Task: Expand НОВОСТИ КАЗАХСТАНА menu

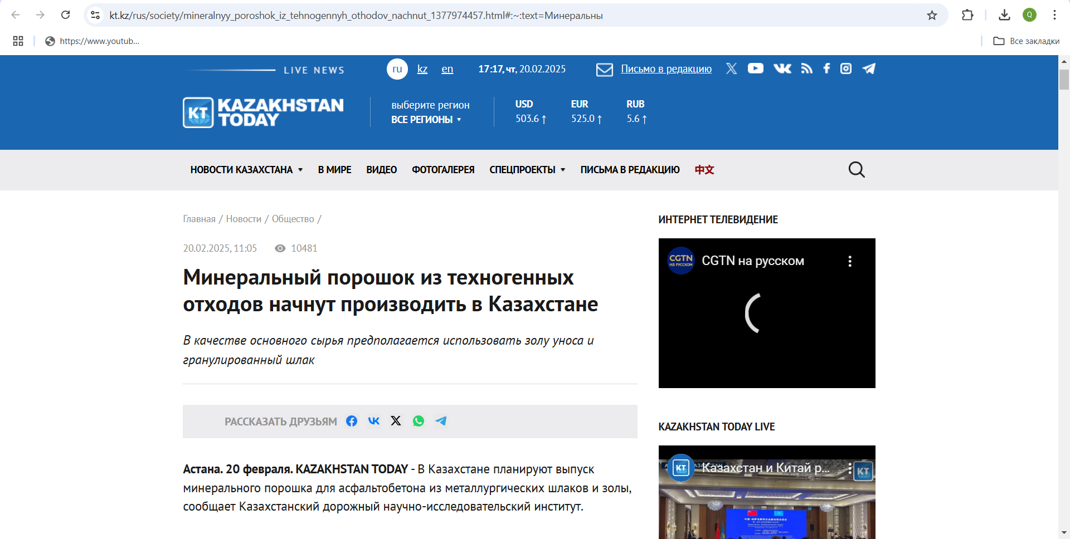Action: (x=246, y=170)
